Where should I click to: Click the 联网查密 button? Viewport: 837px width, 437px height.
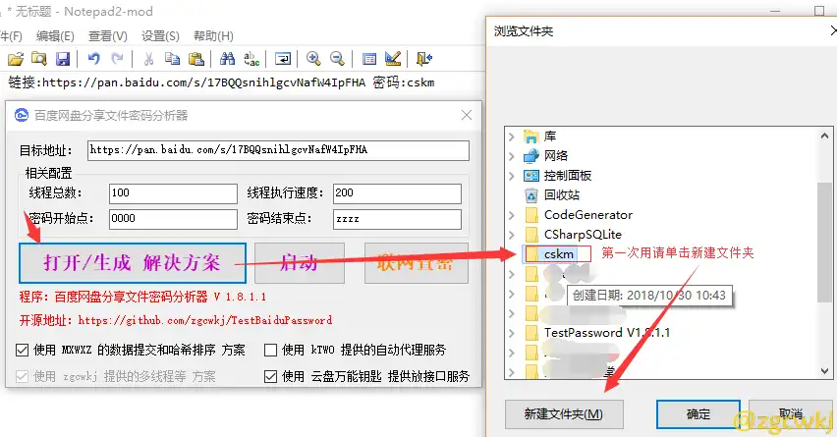(417, 263)
